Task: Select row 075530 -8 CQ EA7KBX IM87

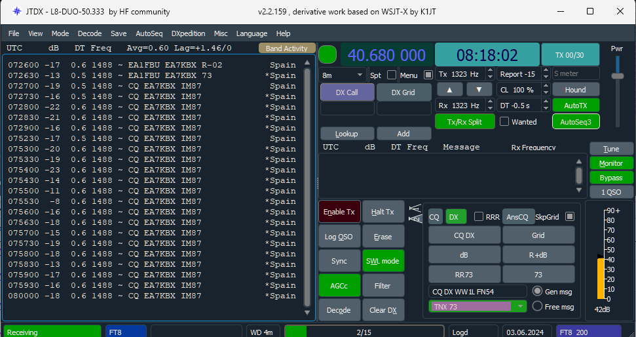Action: tap(152, 201)
